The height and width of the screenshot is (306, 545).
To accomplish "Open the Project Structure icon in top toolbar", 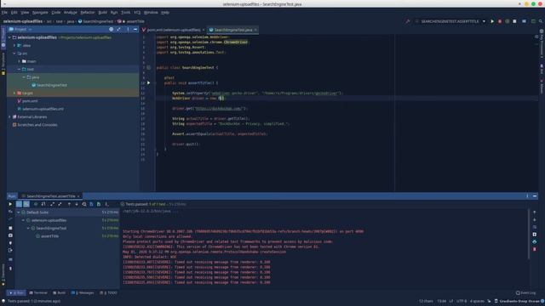I will click(525, 21).
